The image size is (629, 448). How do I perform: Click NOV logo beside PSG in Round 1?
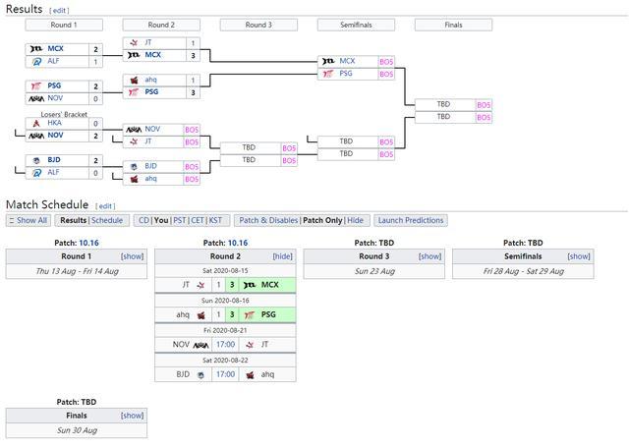(36, 98)
